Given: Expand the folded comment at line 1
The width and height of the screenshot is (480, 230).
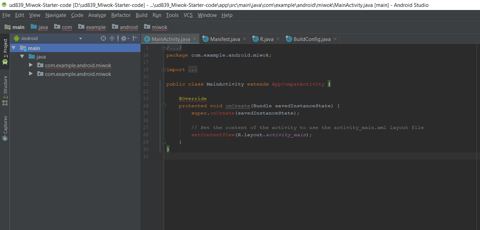Looking at the screenshot, I should [164, 47].
